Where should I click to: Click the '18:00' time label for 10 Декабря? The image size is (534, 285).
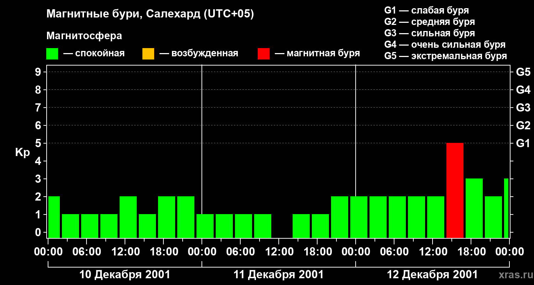click(x=163, y=252)
